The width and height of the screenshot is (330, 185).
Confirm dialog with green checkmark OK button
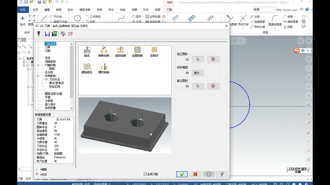pyautogui.click(x=182, y=174)
